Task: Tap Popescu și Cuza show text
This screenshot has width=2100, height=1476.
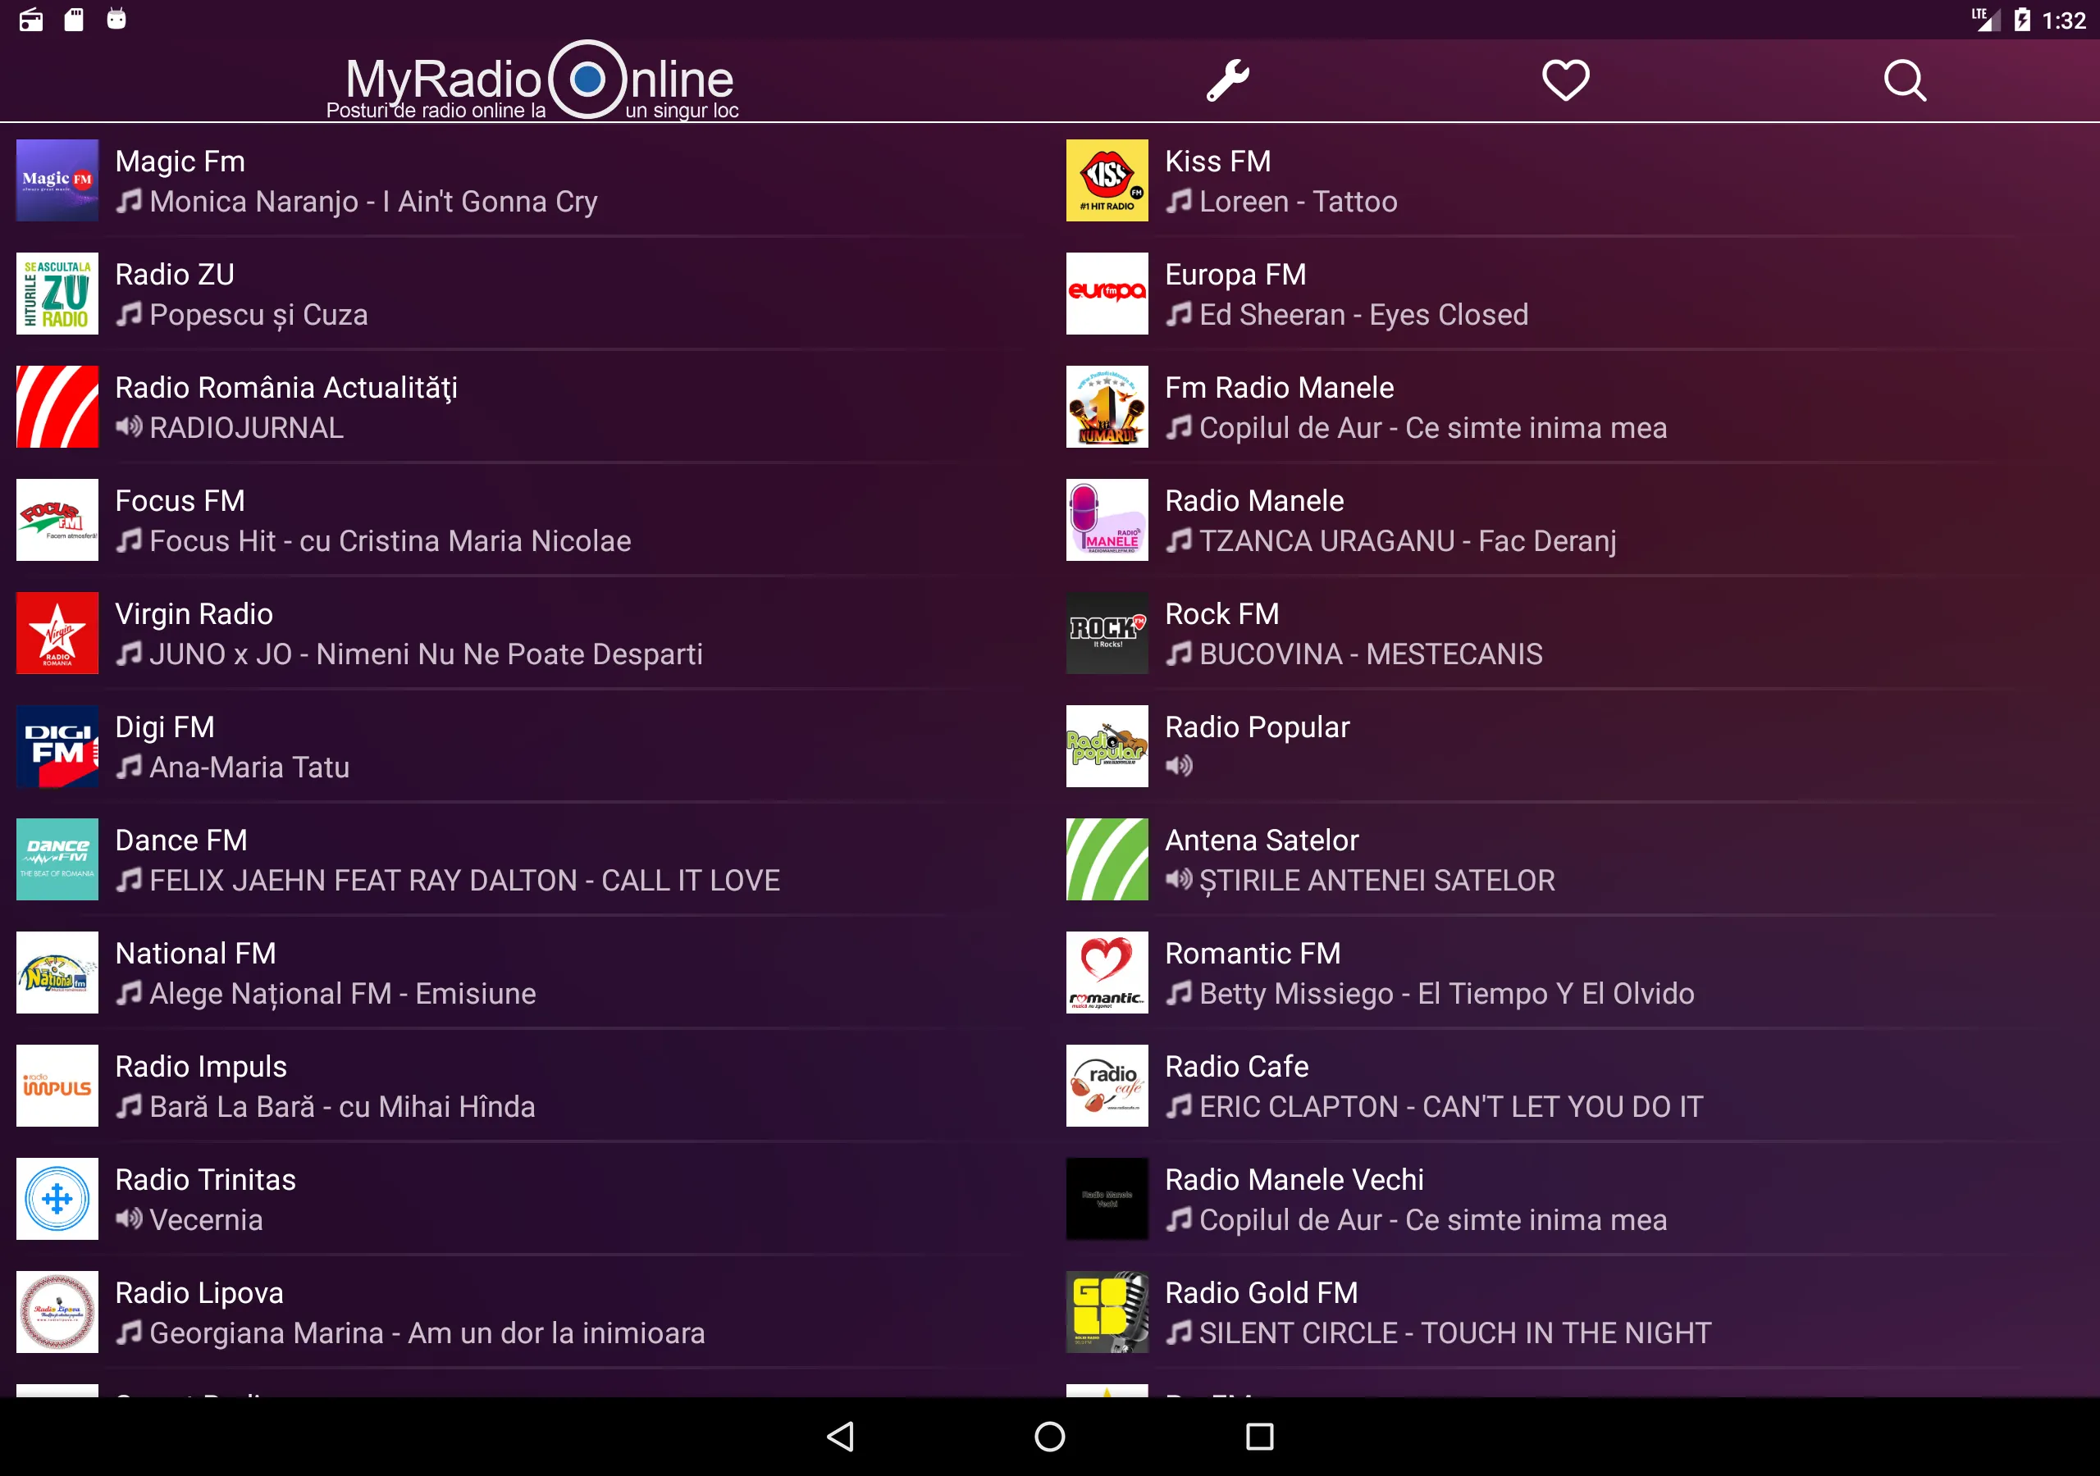Action: [259, 316]
